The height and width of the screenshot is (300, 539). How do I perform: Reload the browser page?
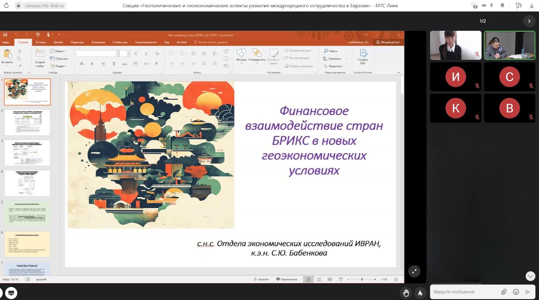6,6
